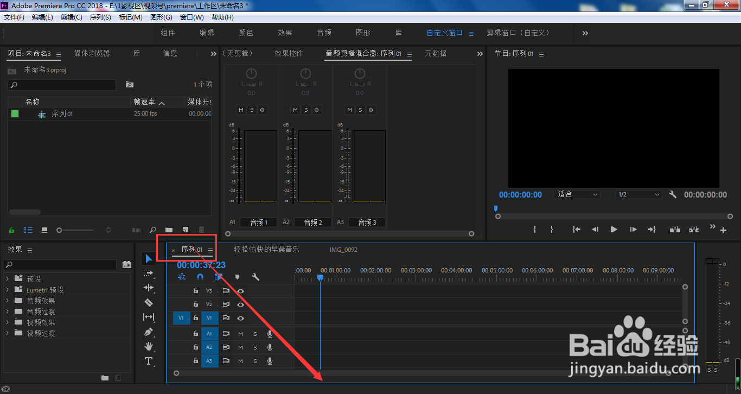Viewport: 741px width, 394px height.
Task: Click Go to In point button
Action: click(577, 230)
